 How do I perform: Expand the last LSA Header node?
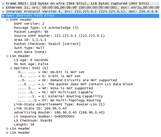[7, 133]
